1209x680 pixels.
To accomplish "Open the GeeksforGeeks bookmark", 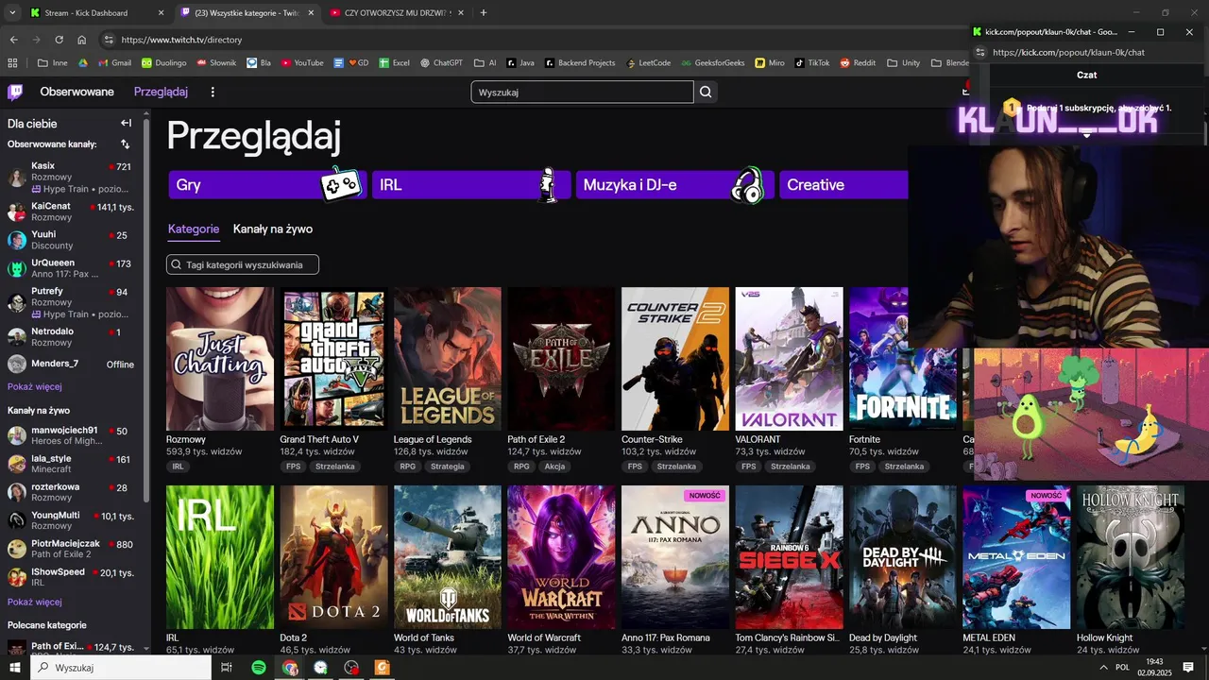I will (x=713, y=63).
